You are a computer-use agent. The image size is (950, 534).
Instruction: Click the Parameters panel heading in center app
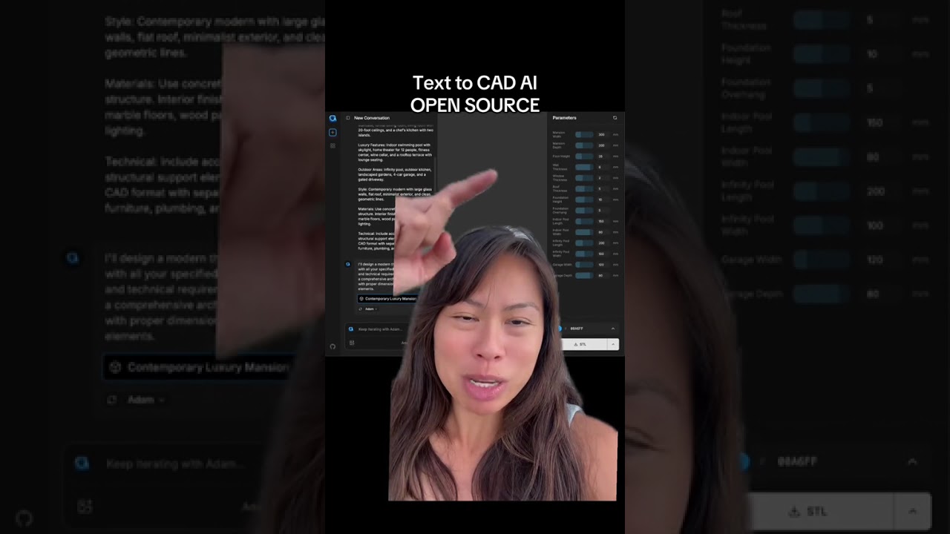tap(565, 118)
